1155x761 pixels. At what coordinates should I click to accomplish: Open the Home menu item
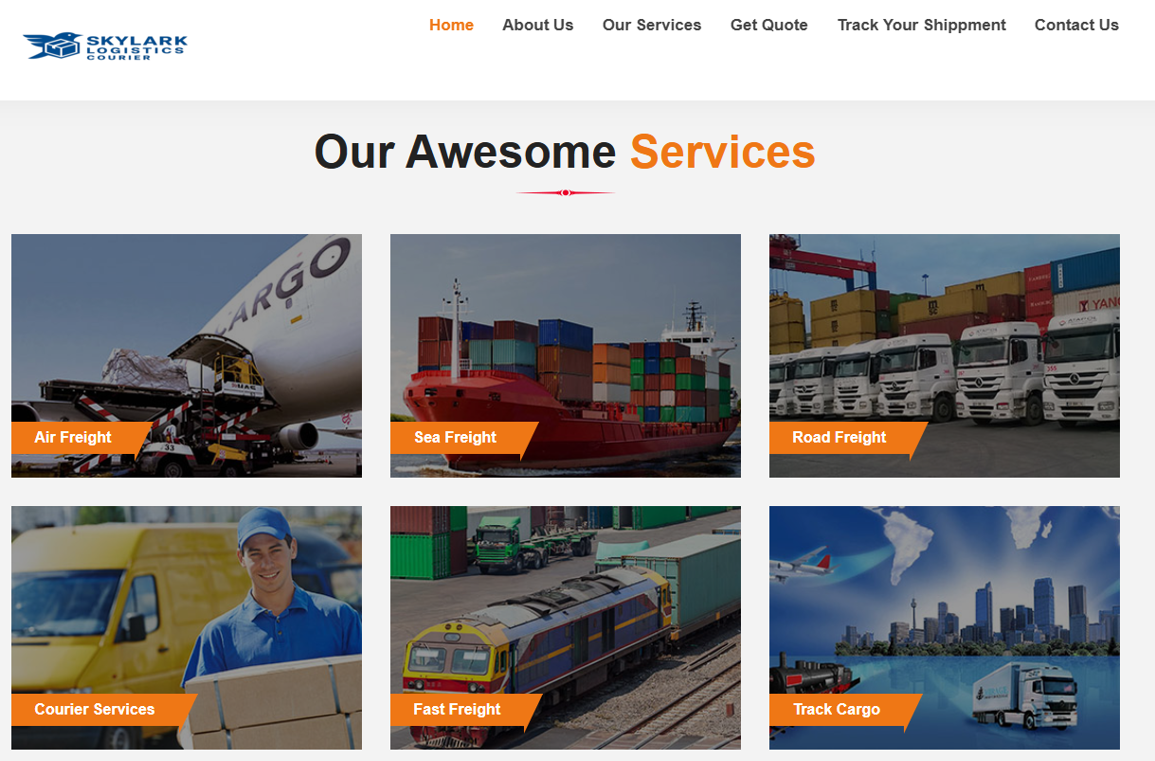pyautogui.click(x=451, y=26)
